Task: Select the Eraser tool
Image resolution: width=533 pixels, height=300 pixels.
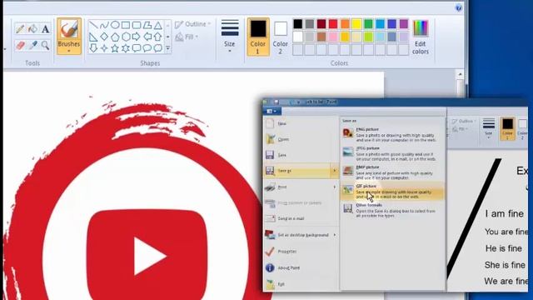Action: click(20, 45)
